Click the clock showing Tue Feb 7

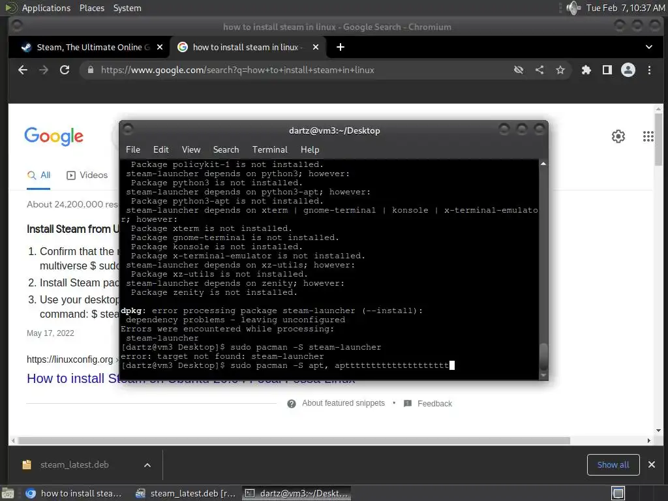[x=625, y=8]
